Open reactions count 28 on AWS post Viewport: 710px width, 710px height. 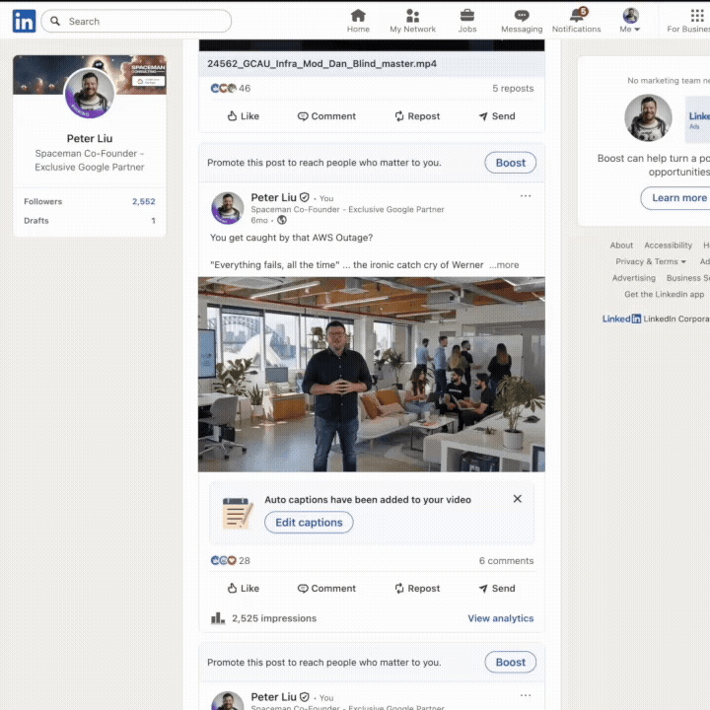[231, 560]
